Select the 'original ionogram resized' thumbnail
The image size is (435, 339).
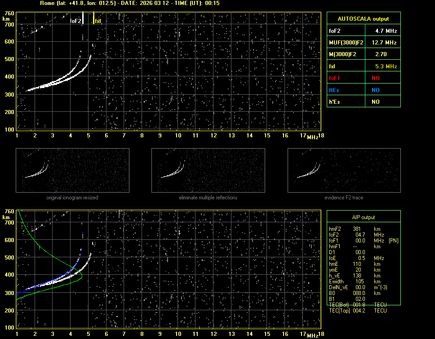72,170
